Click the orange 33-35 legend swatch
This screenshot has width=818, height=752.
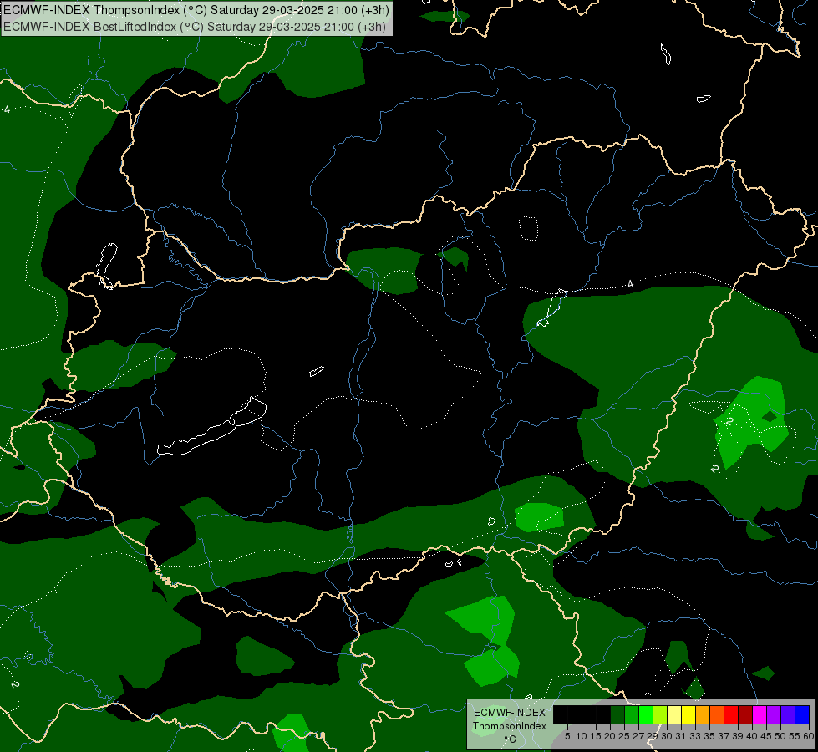(x=703, y=714)
